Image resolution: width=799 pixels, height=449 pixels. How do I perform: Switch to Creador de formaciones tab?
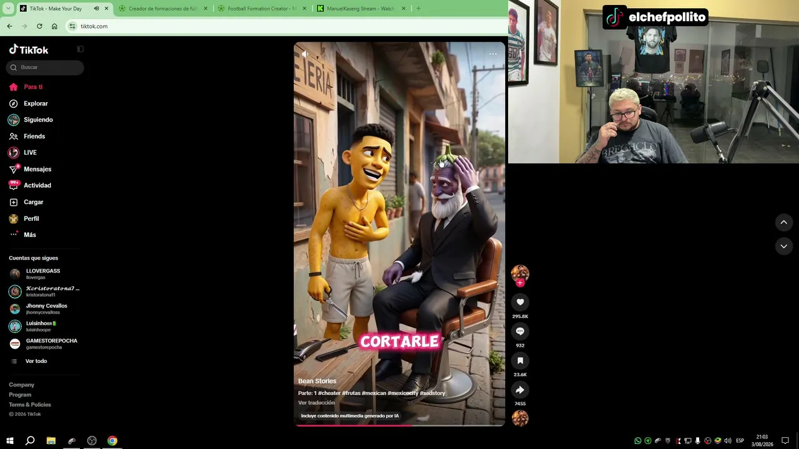coord(162,8)
